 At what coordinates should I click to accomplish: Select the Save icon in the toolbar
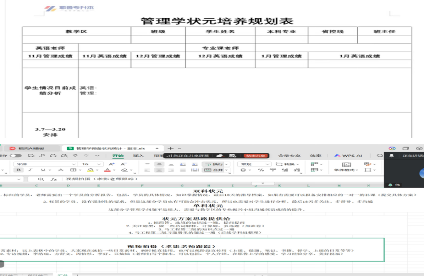tap(31, 157)
